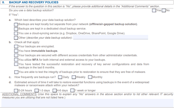Check tested restoration in last 6 months box
The height and width of the screenshot is (108, 175).
coord(16,64)
